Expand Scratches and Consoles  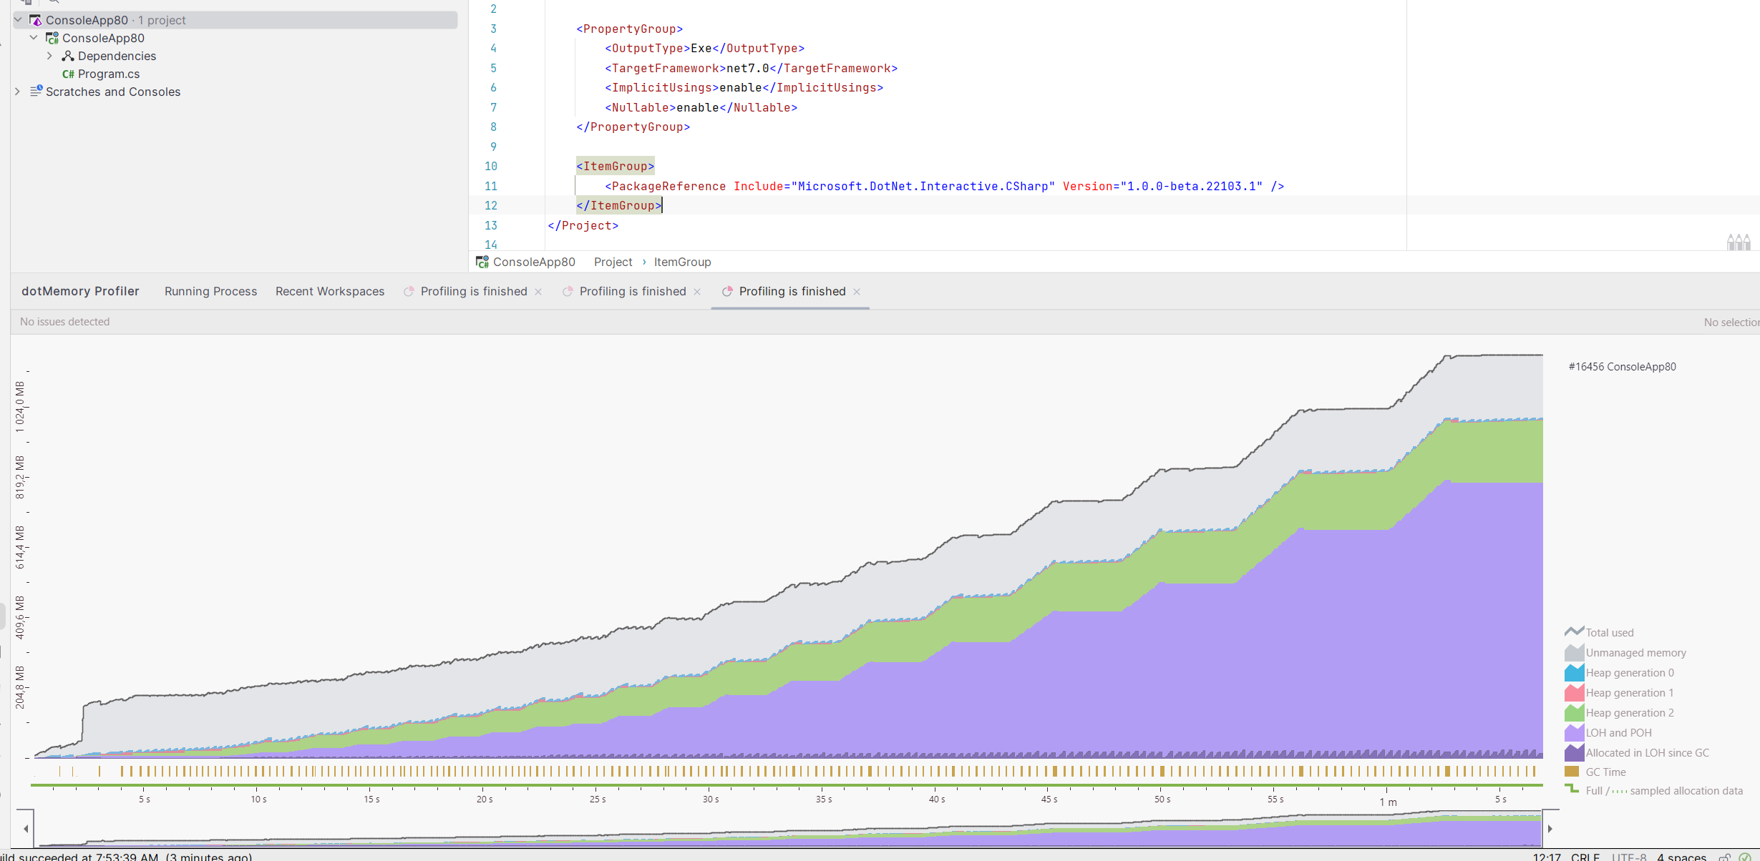(x=16, y=91)
